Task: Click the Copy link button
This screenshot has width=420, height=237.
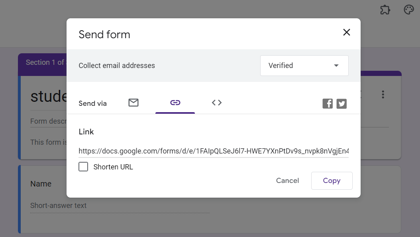Action: coord(332,181)
